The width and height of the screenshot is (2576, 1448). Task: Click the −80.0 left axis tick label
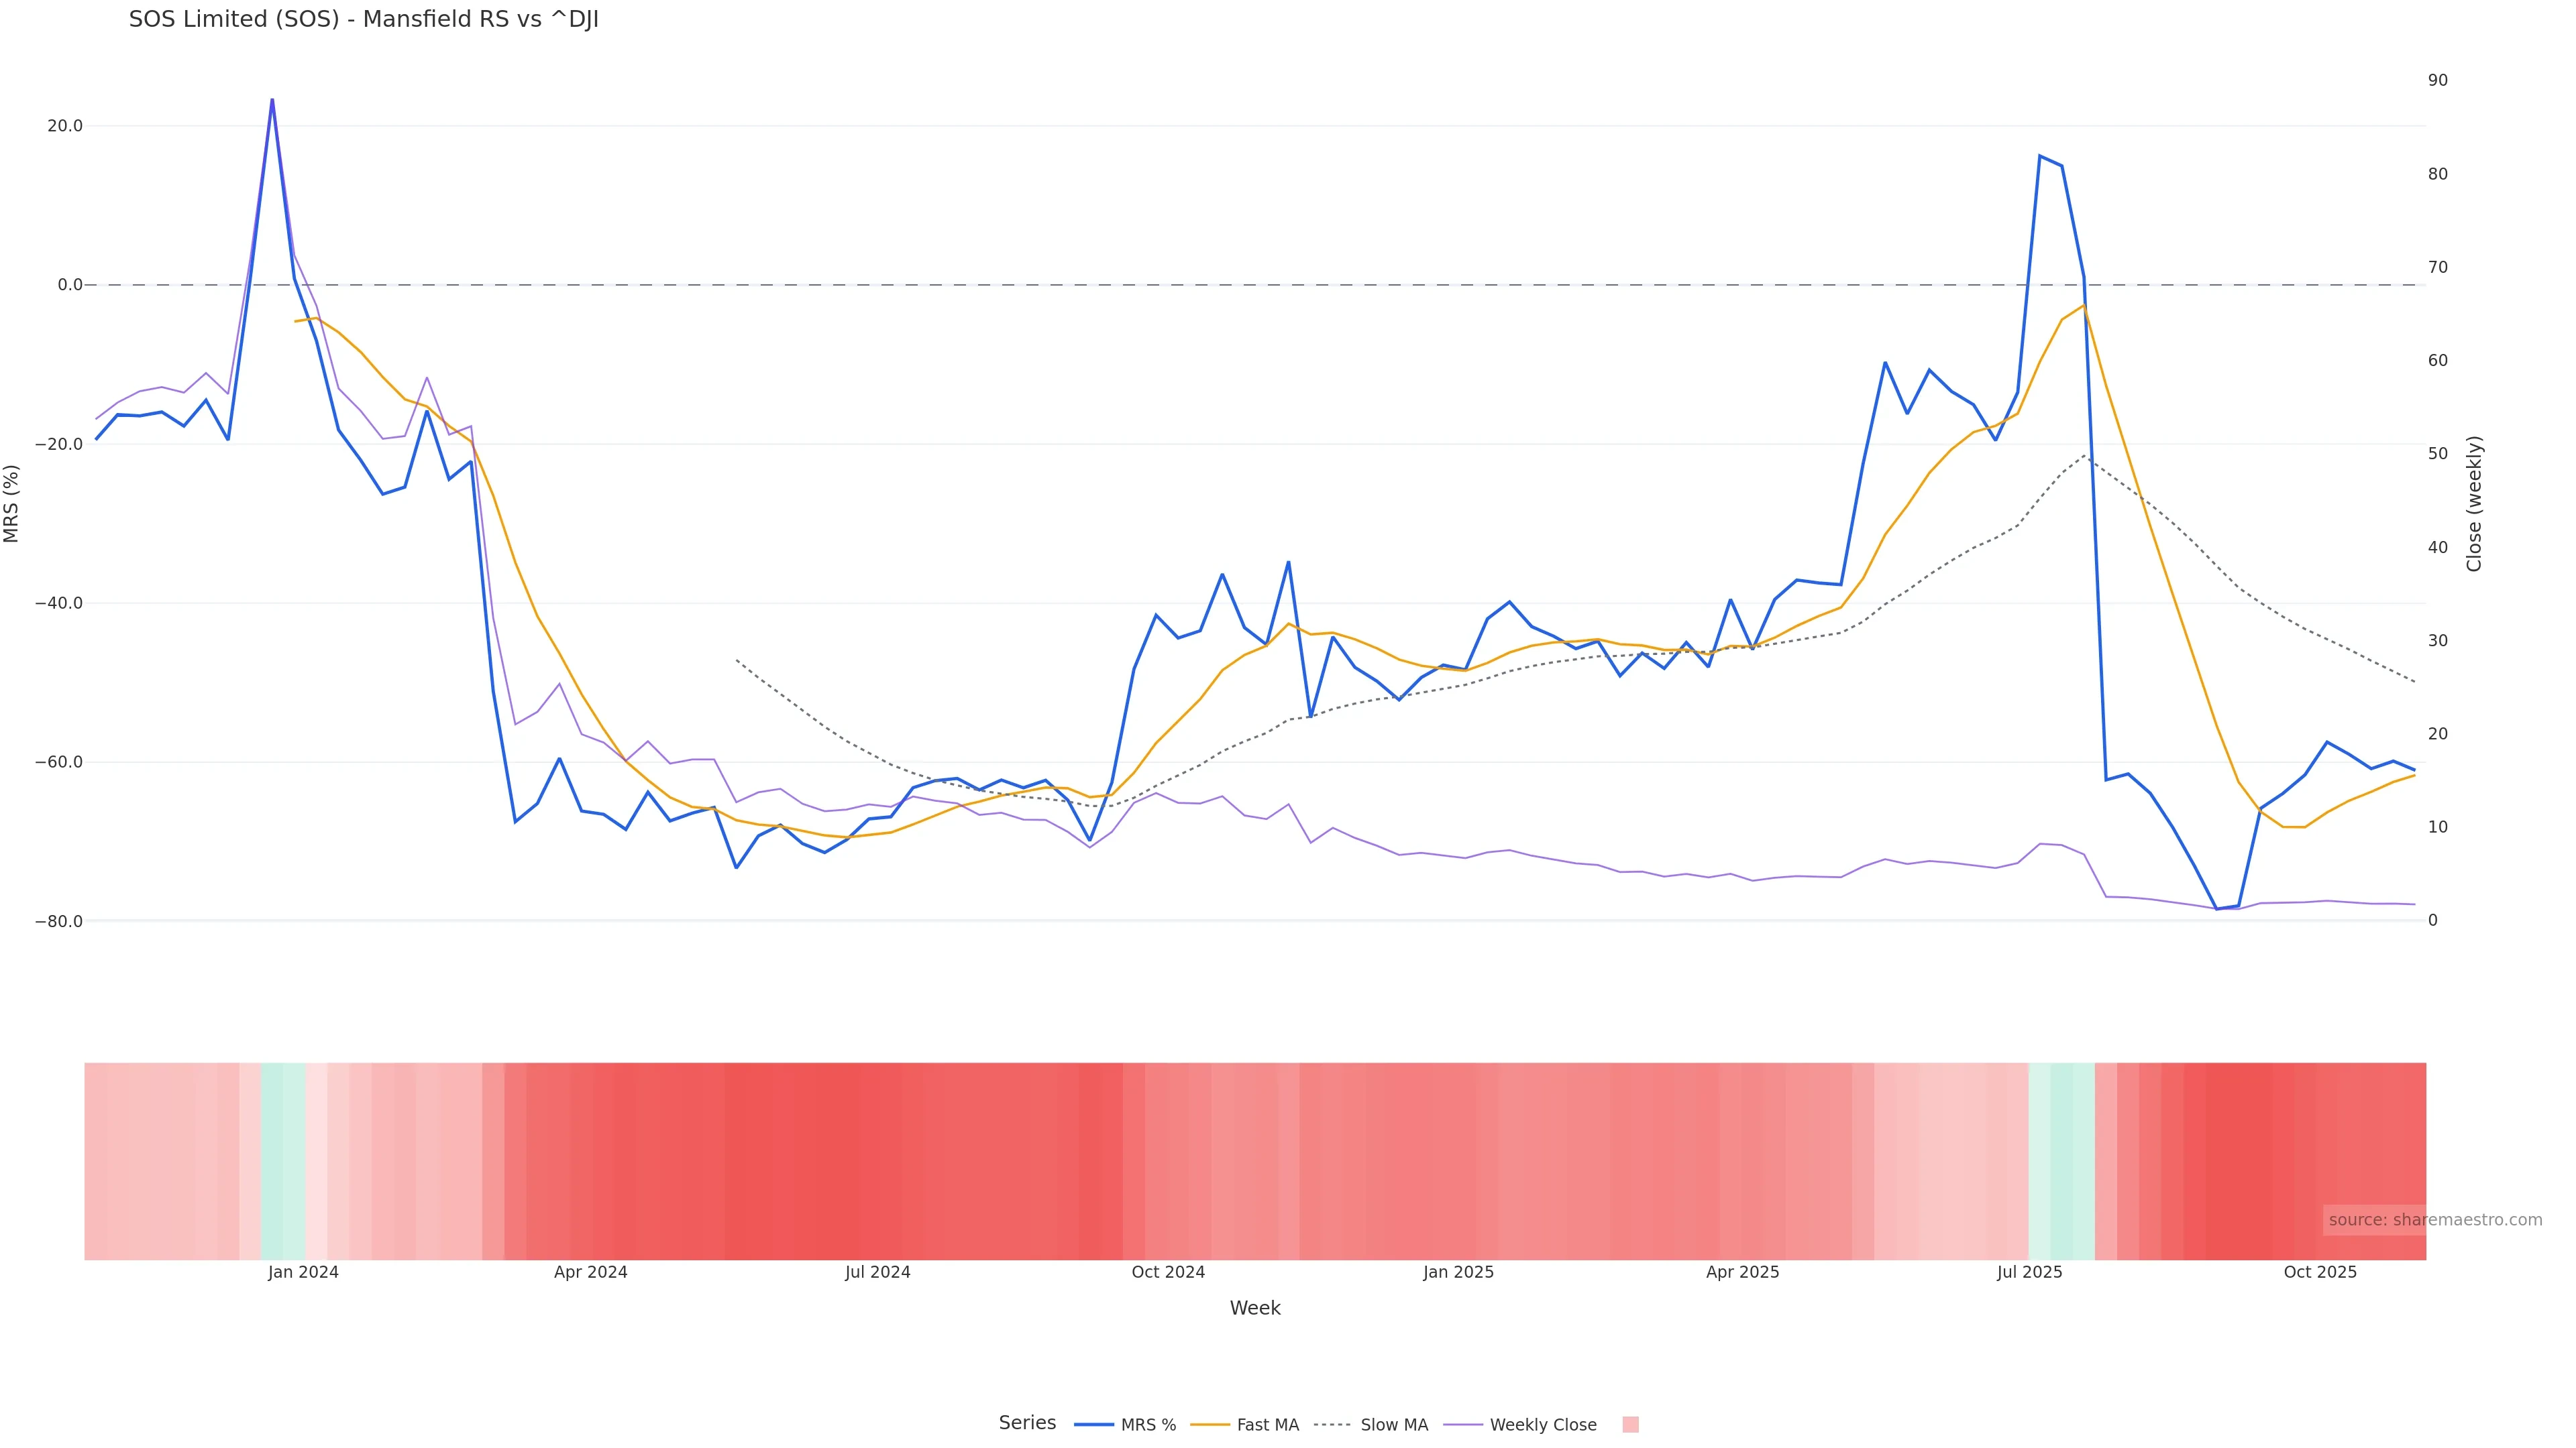(x=59, y=921)
